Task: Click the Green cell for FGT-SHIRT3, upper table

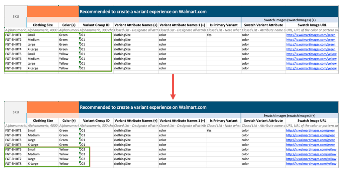Action: coord(69,45)
